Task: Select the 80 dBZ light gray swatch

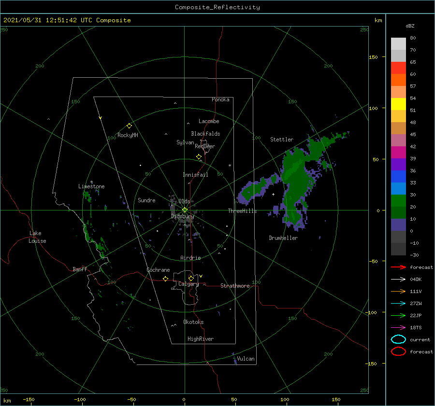Action: point(398,43)
